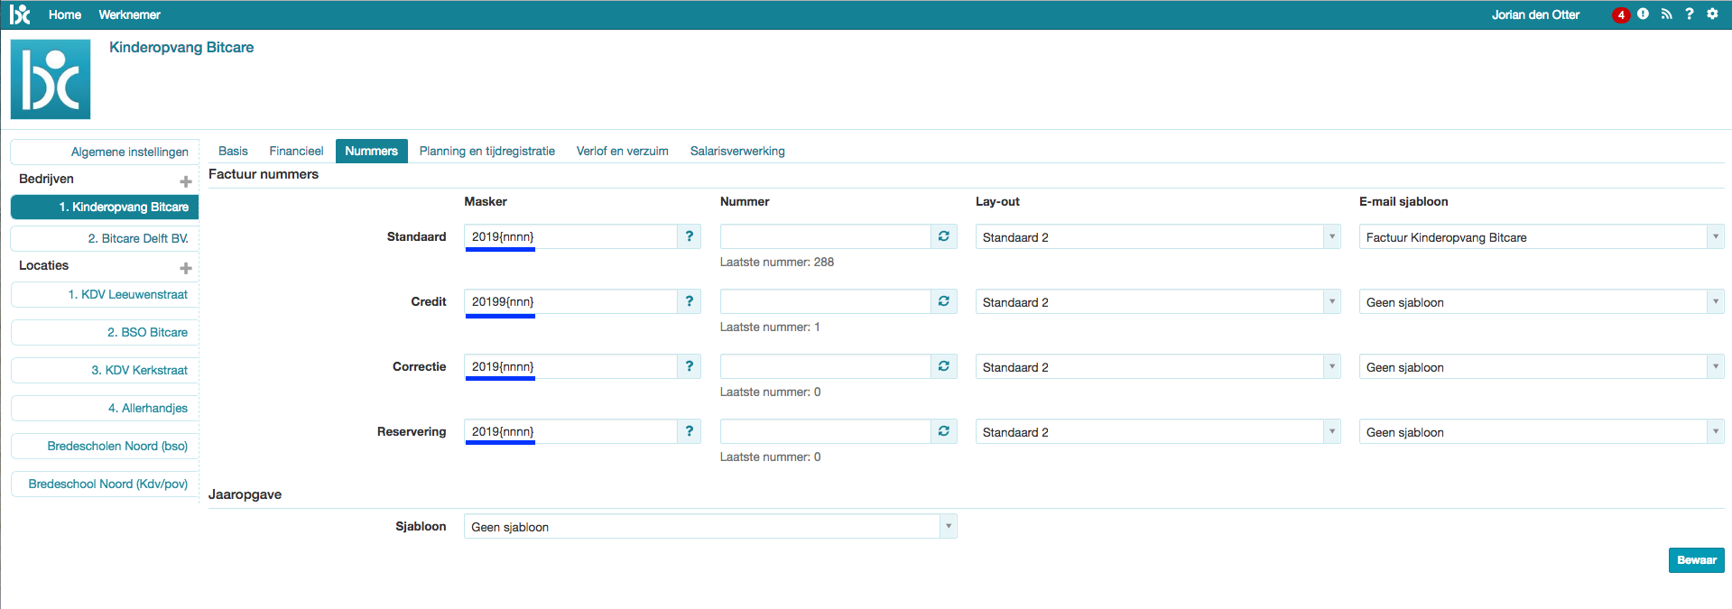The image size is (1732, 609).
Task: Open location 4. Allerhandjes
Action: coord(105,408)
